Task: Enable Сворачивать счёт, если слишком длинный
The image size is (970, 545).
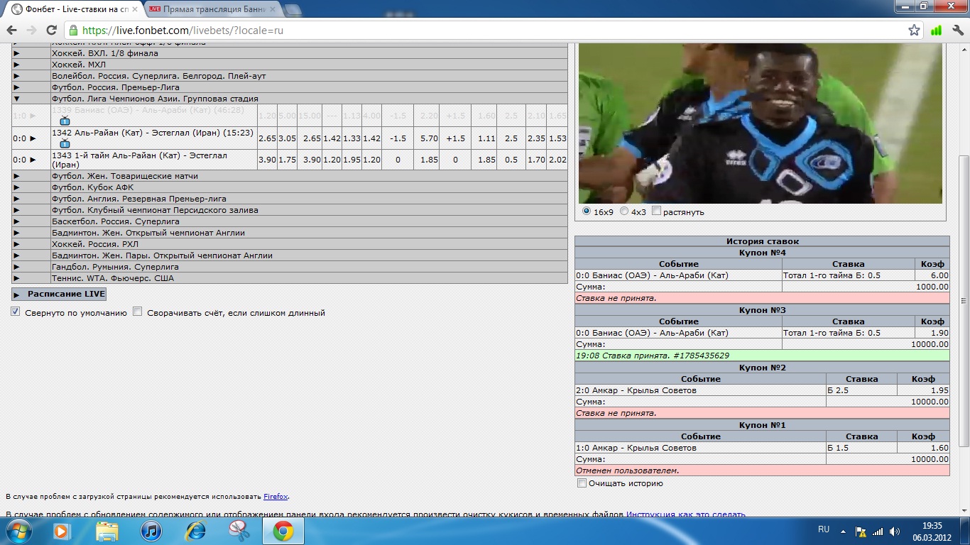Action: pyautogui.click(x=138, y=312)
